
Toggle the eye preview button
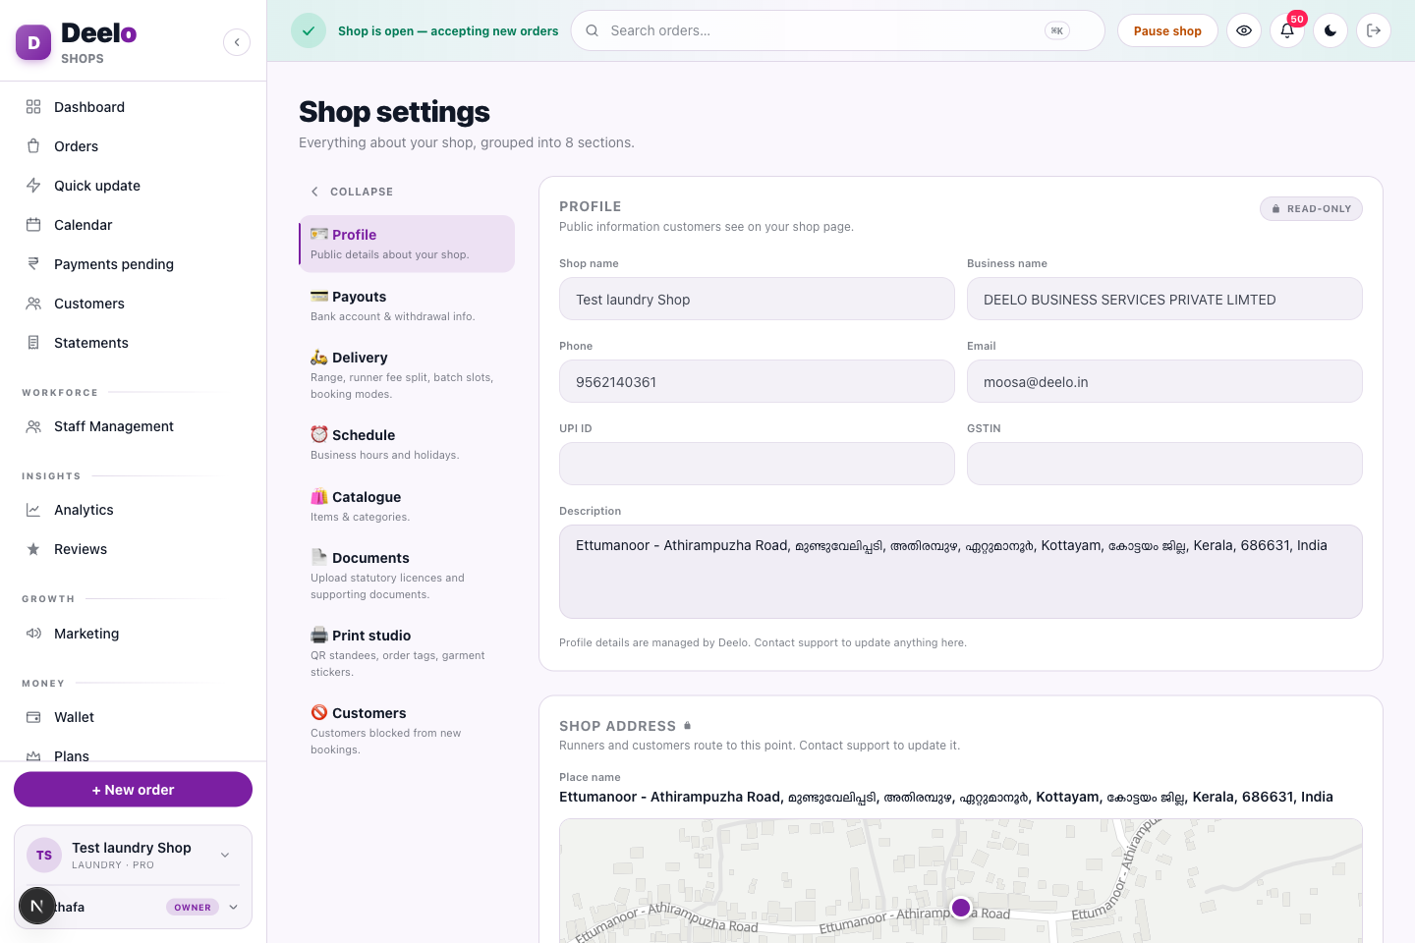(x=1244, y=30)
